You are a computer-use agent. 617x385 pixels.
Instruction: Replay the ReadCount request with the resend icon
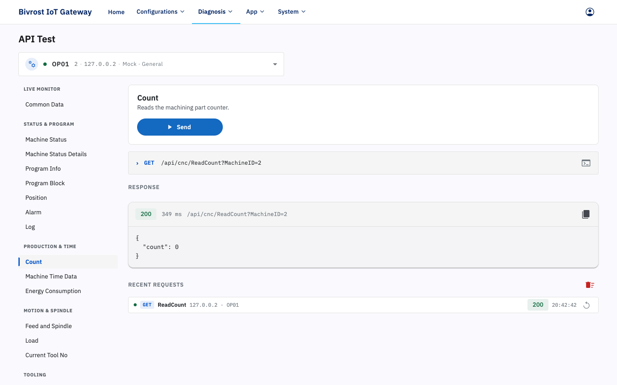pyautogui.click(x=587, y=305)
